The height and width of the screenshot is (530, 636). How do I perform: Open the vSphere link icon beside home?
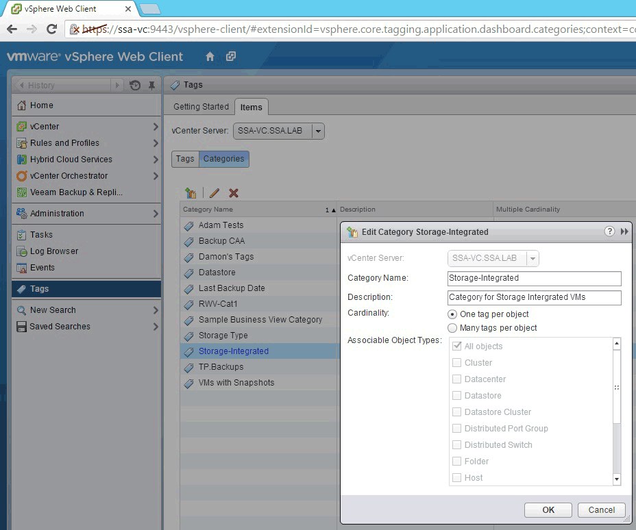[231, 56]
